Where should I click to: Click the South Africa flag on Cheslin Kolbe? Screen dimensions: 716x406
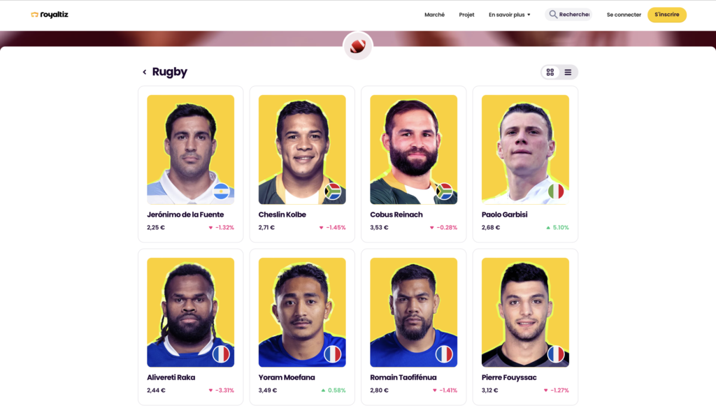[333, 191]
